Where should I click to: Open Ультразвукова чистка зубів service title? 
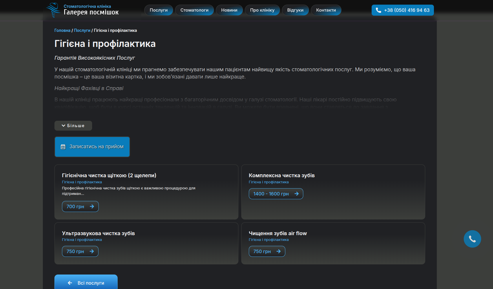(x=98, y=233)
